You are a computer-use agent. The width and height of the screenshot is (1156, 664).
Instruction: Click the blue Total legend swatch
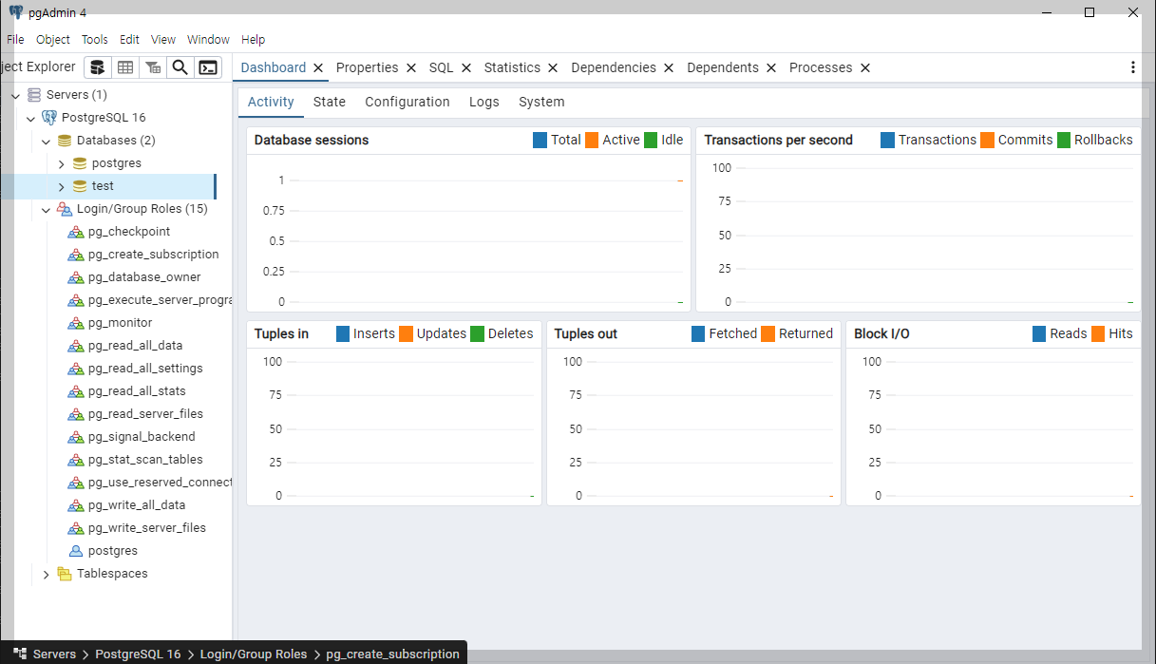[x=540, y=140]
